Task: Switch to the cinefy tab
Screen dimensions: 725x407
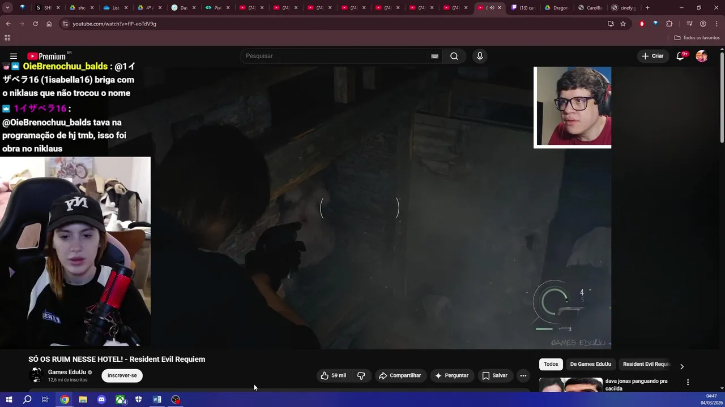Action: (624, 8)
